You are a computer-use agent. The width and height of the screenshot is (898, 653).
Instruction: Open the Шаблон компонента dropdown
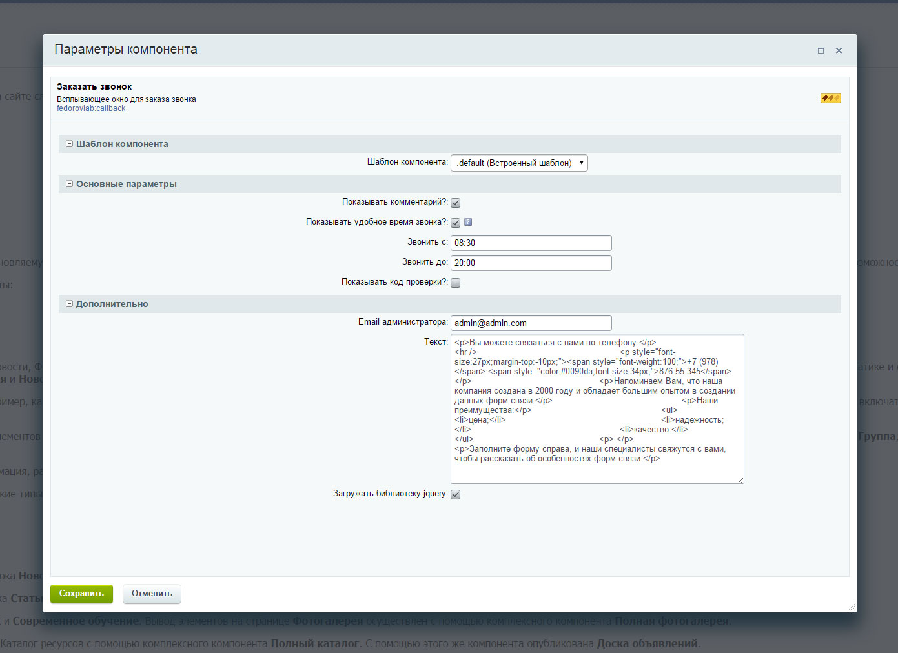pos(519,163)
